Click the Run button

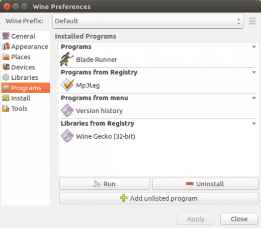pyautogui.click(x=104, y=184)
